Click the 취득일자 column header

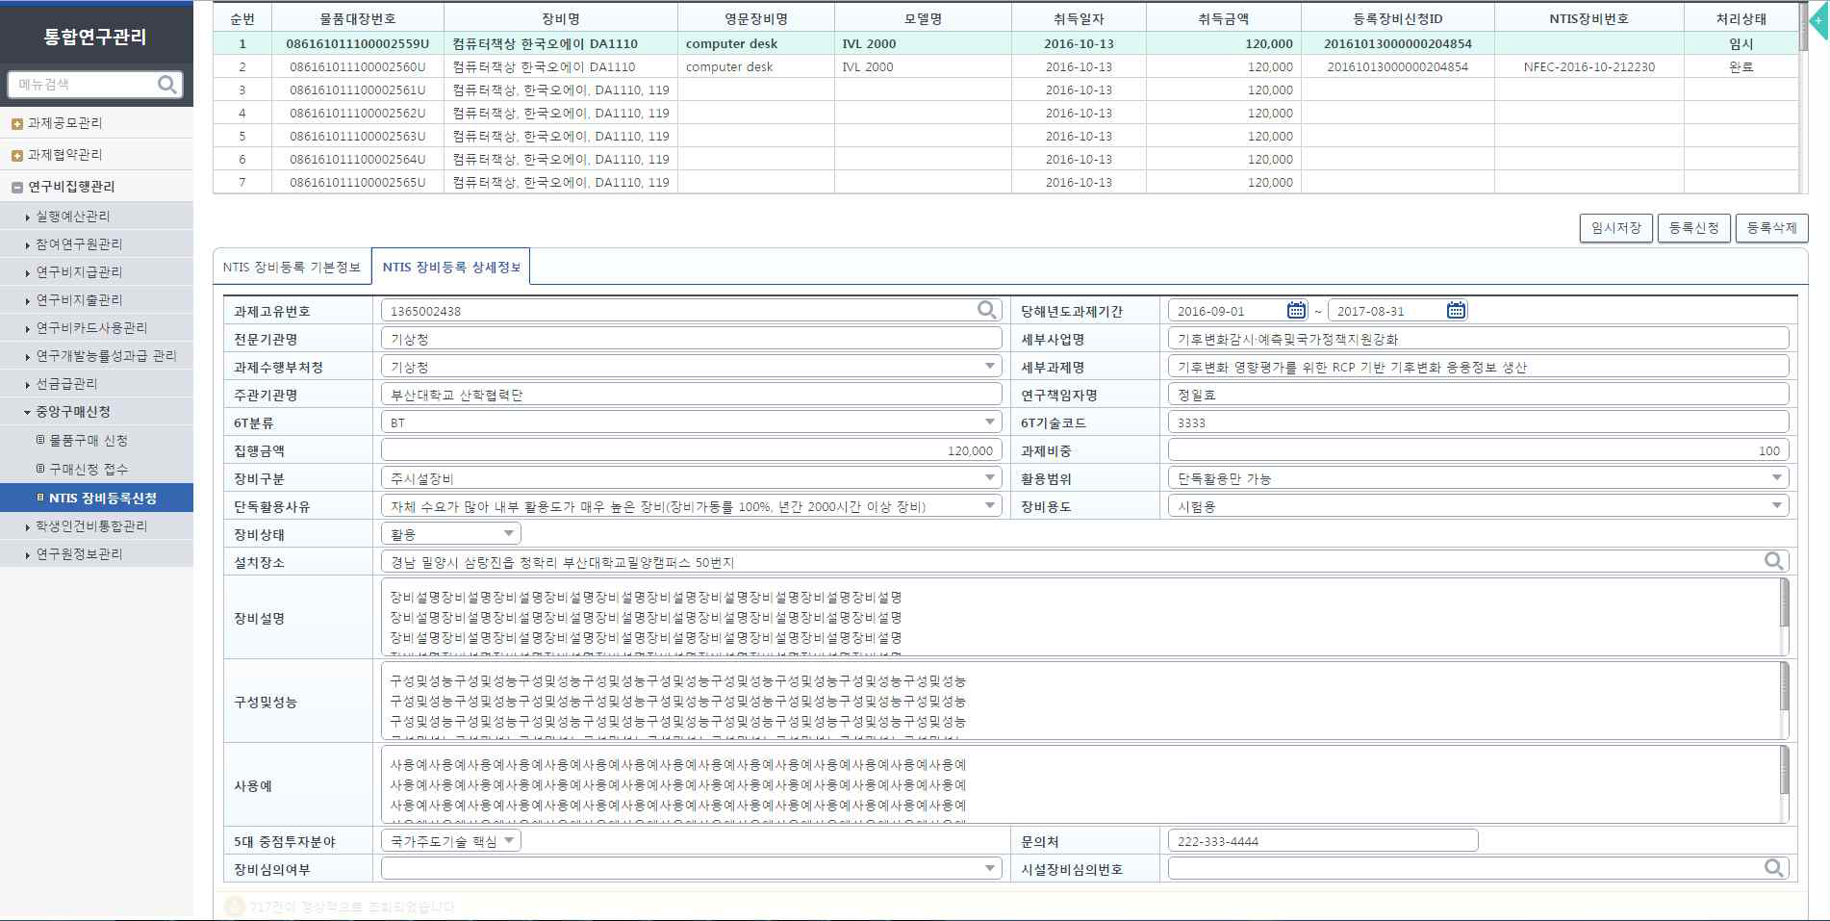click(1079, 18)
